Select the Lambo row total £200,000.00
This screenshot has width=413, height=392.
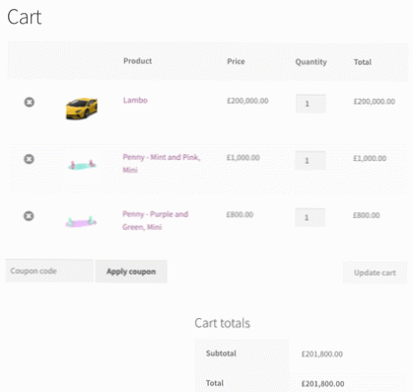click(x=375, y=102)
